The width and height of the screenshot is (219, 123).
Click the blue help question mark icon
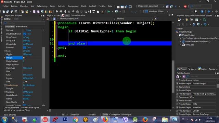tap(202, 11)
